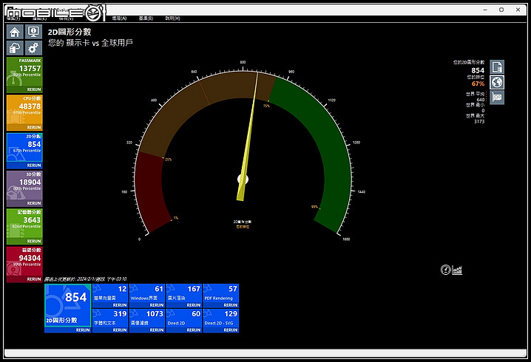Click the video card model icon

click(x=497, y=97)
